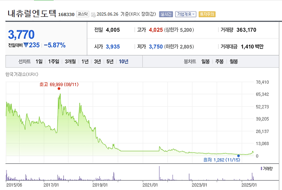Screen dimensions: 282x190
Task: Select the 10년 line chart period
Action: point(123,61)
